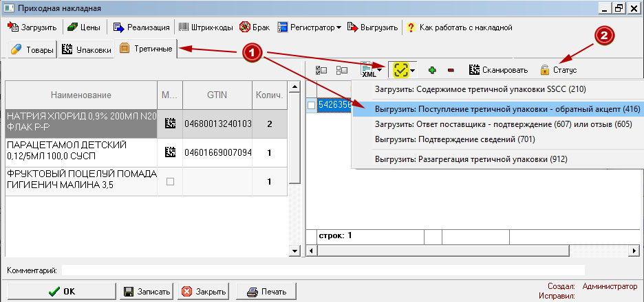Click the GTIN column header
The image size is (644, 302).
point(217,95)
